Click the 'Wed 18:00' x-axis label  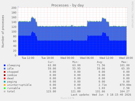coord(126,58)
